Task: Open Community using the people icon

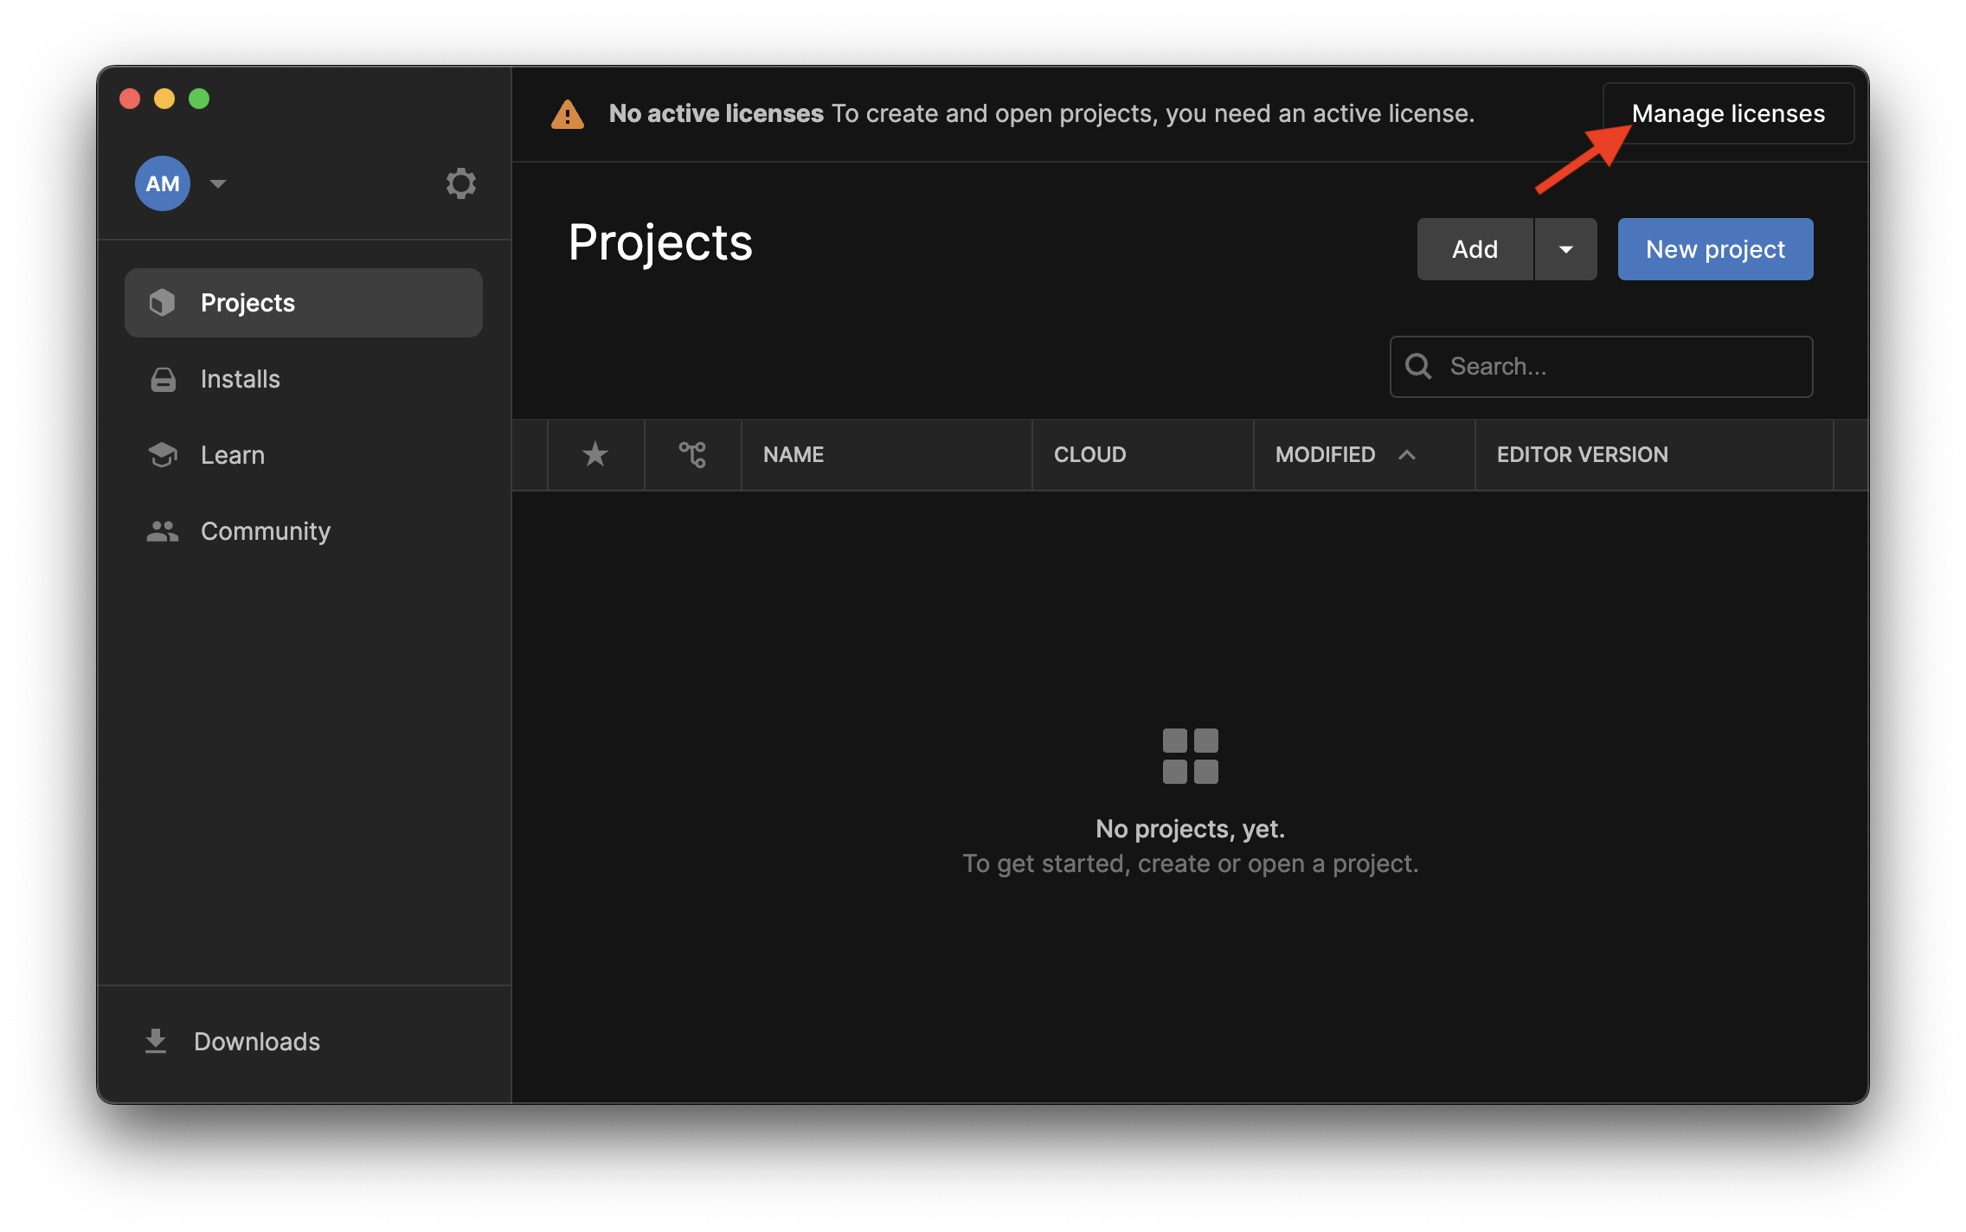Action: click(164, 530)
